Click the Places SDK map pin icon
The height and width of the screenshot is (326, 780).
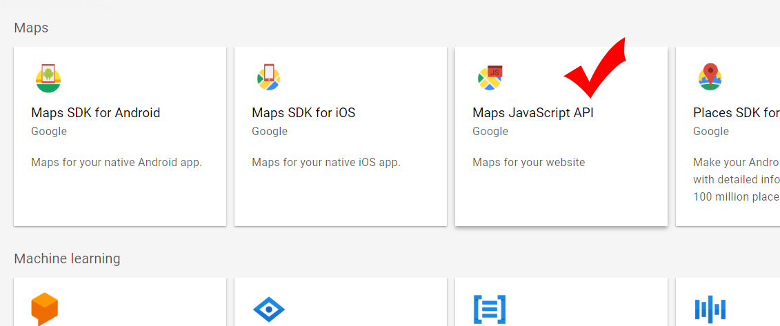point(710,77)
